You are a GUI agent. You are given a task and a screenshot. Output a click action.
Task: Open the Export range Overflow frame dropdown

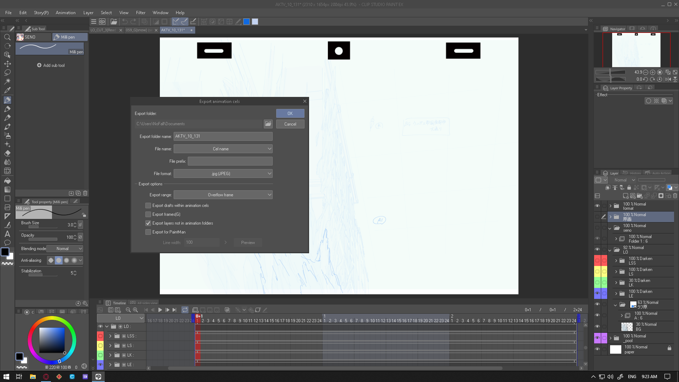[223, 195]
